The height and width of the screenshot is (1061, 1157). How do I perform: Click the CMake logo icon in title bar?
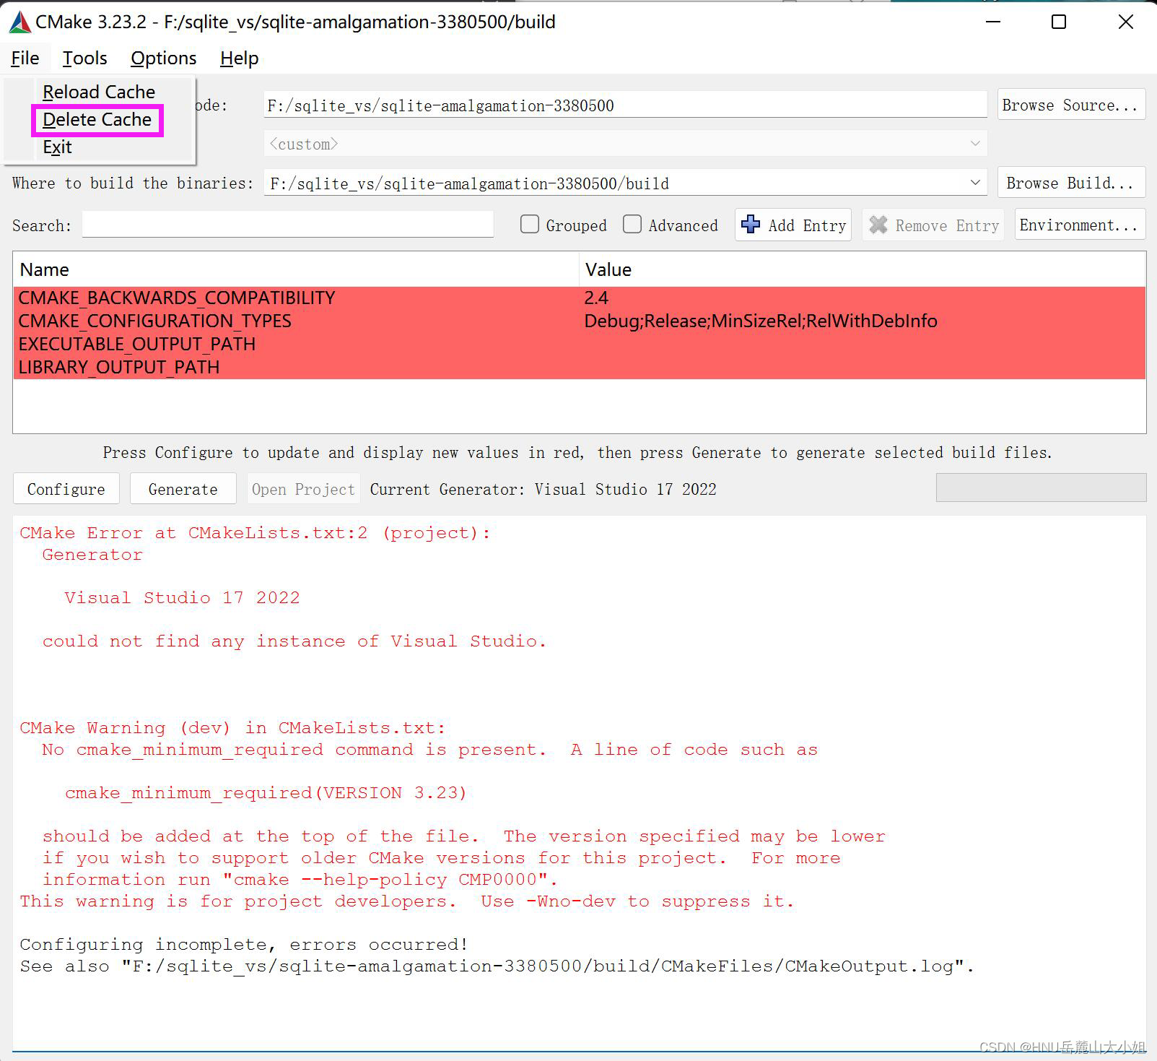(19, 22)
